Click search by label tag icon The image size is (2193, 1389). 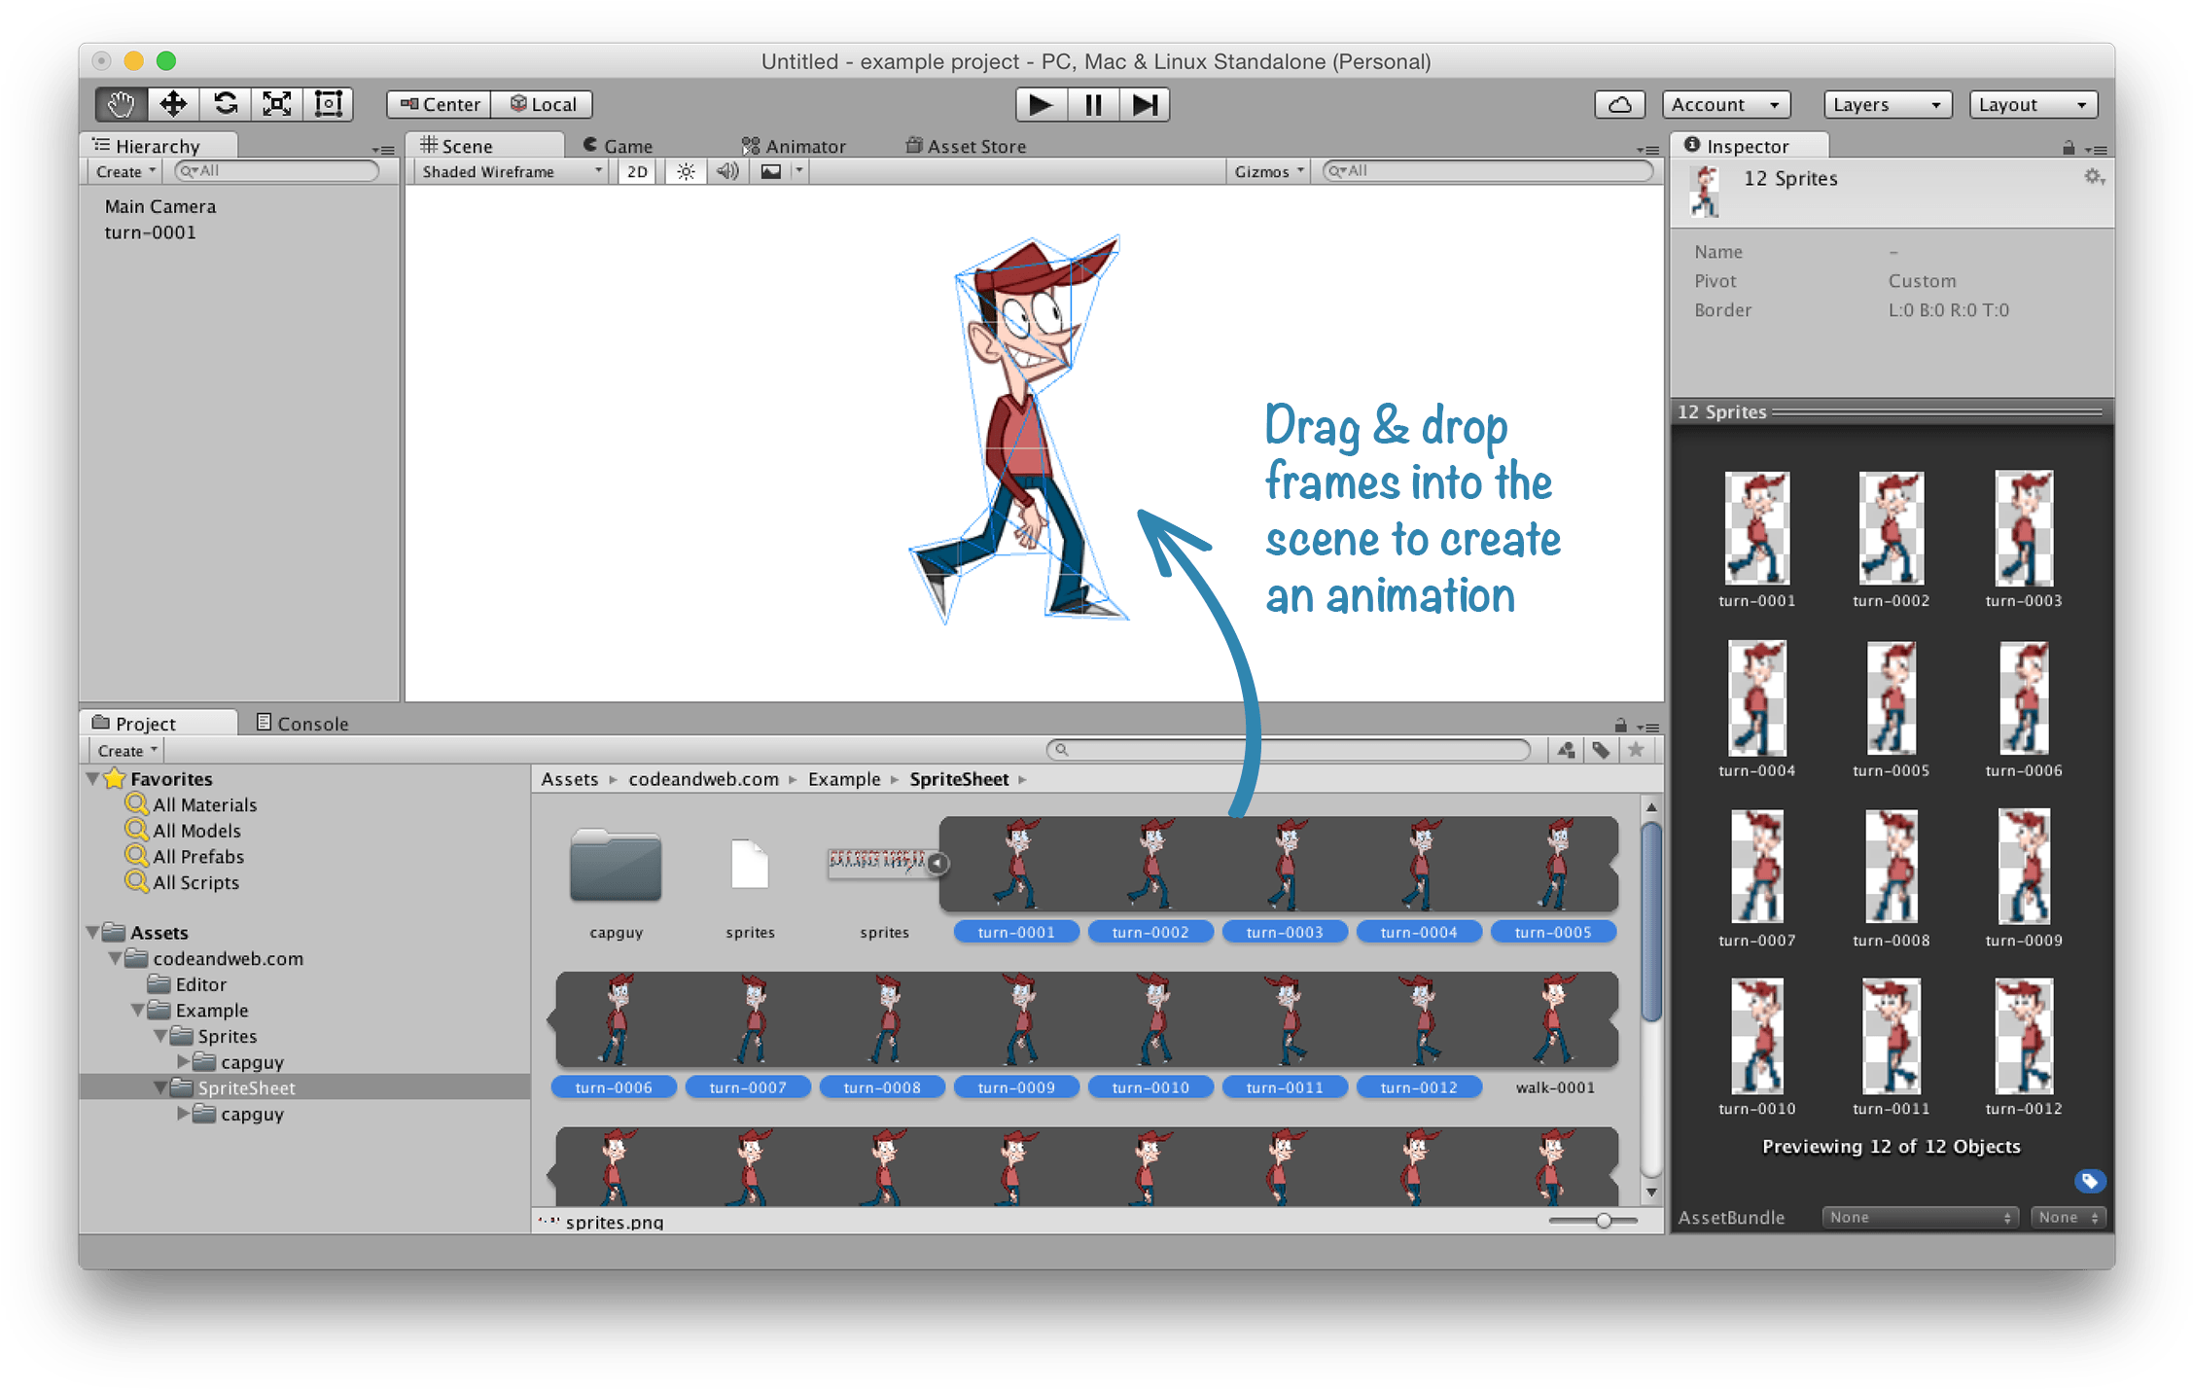pos(1601,750)
